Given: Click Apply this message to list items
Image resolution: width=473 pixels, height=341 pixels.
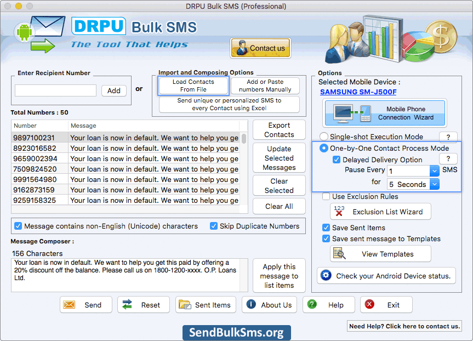Looking at the screenshot, I should pyautogui.click(x=279, y=276).
